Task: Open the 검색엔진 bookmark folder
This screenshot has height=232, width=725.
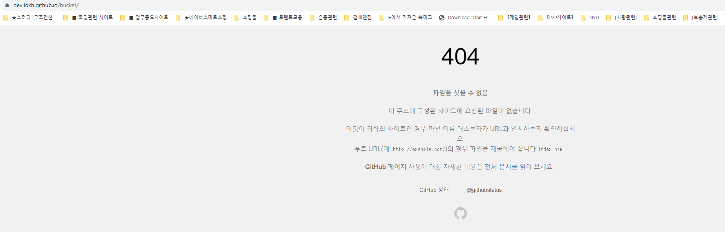Action: click(x=358, y=18)
